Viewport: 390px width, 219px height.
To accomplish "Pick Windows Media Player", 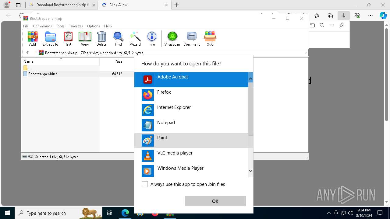I will 191,171.
